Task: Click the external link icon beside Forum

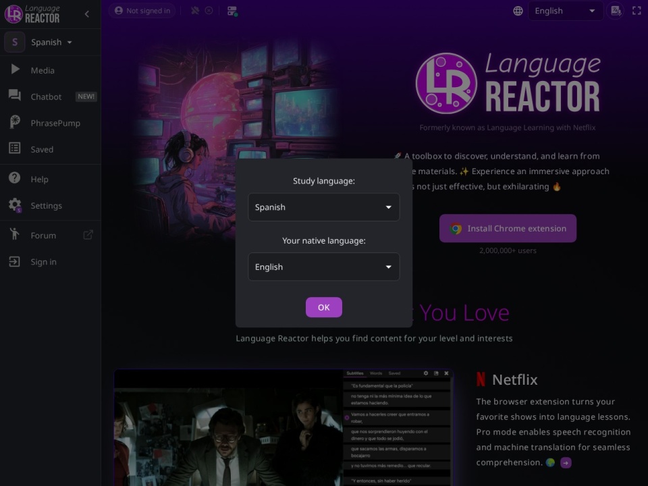Action: tap(88, 235)
